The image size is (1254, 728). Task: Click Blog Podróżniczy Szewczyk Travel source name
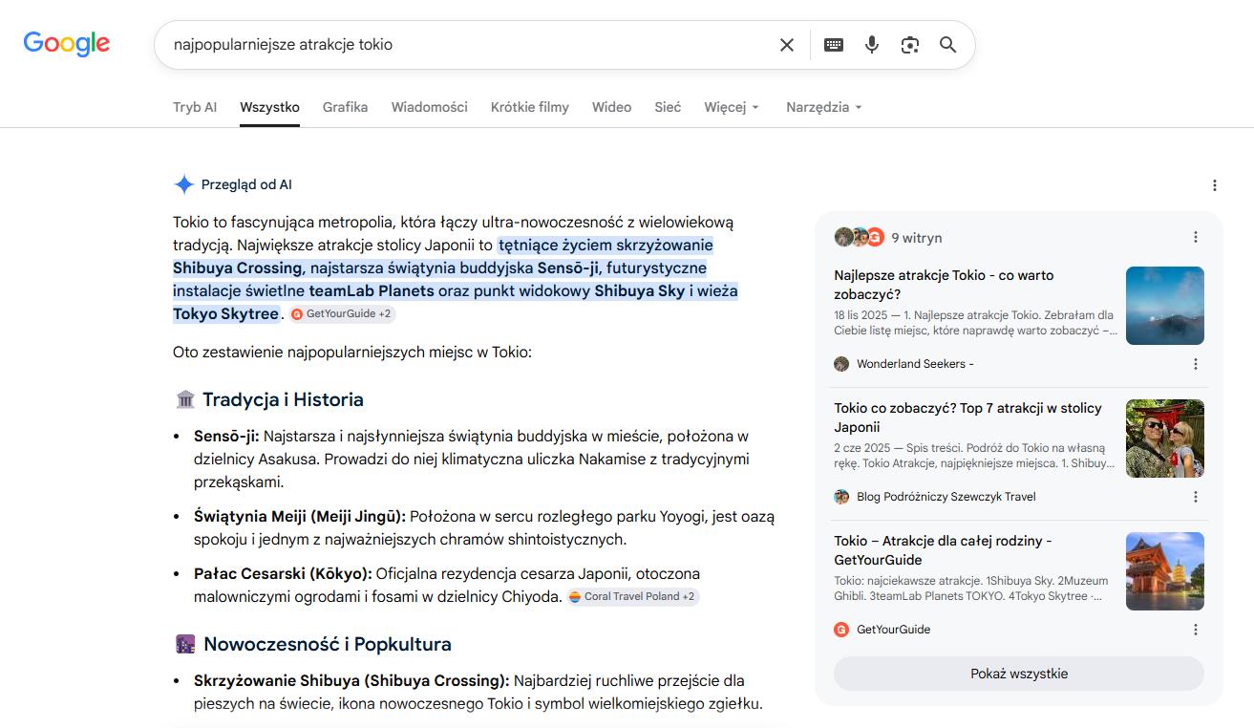pyautogui.click(x=946, y=497)
